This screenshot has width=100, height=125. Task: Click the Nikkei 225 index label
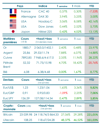45,32
